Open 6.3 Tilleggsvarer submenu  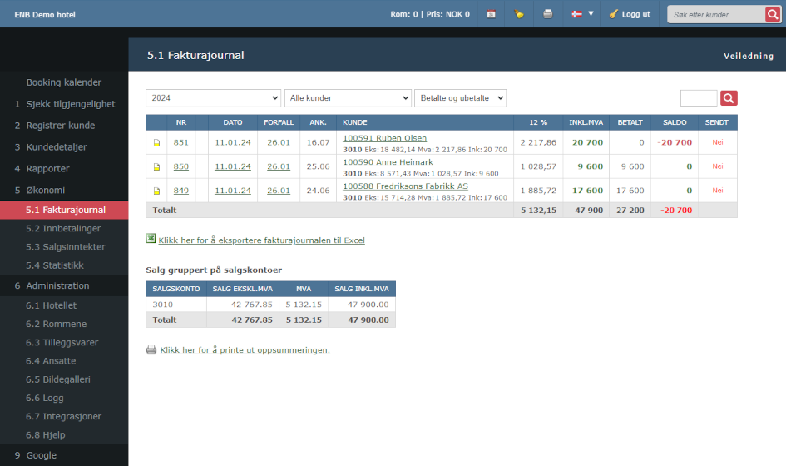[x=64, y=343]
